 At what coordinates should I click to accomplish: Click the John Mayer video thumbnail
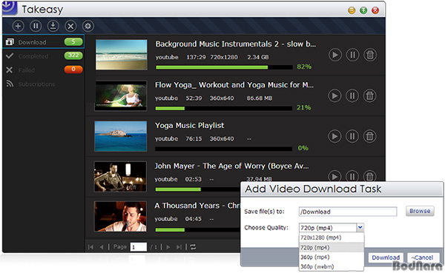pyautogui.click(x=120, y=176)
